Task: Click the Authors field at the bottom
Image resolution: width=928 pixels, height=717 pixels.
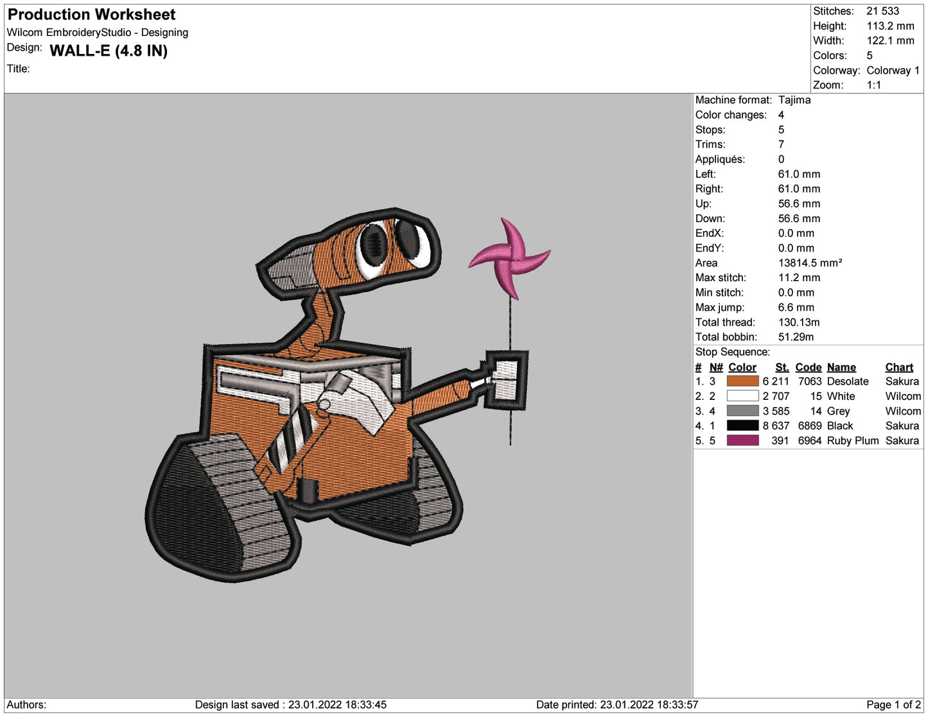Action: pyautogui.click(x=26, y=704)
